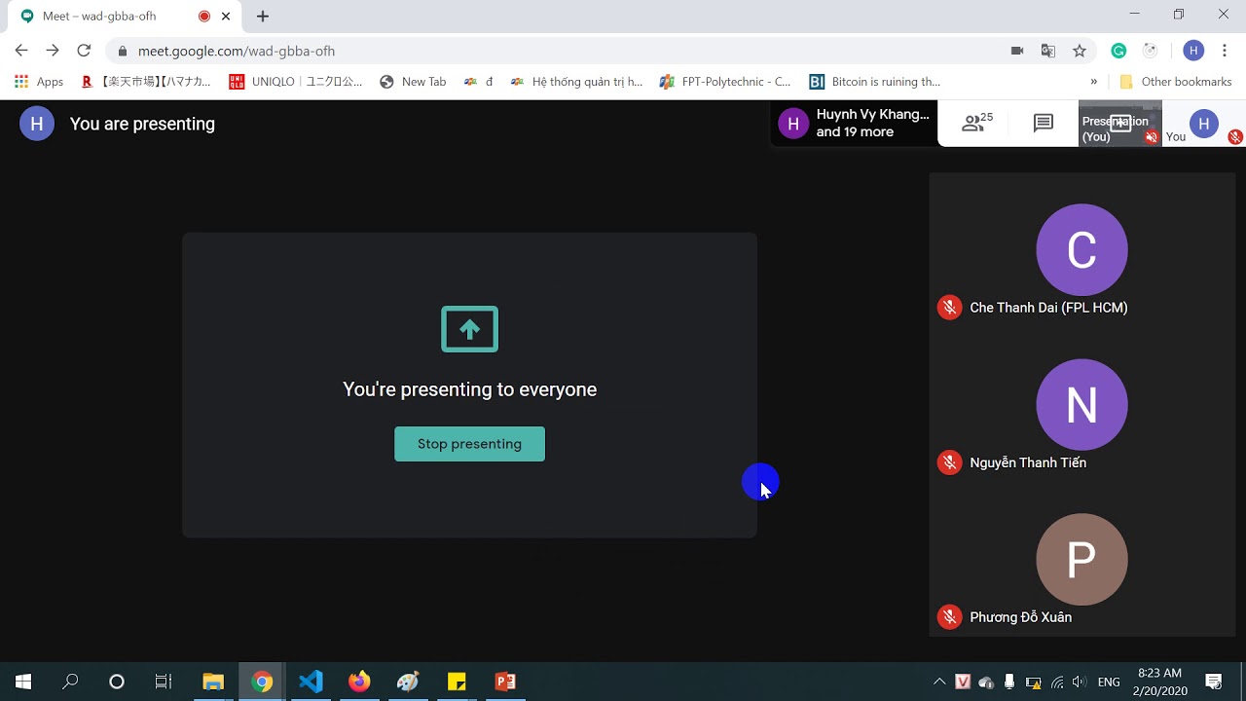Viewport: 1246px width, 701px height.
Task: Open a new browser tab
Action: click(x=263, y=16)
